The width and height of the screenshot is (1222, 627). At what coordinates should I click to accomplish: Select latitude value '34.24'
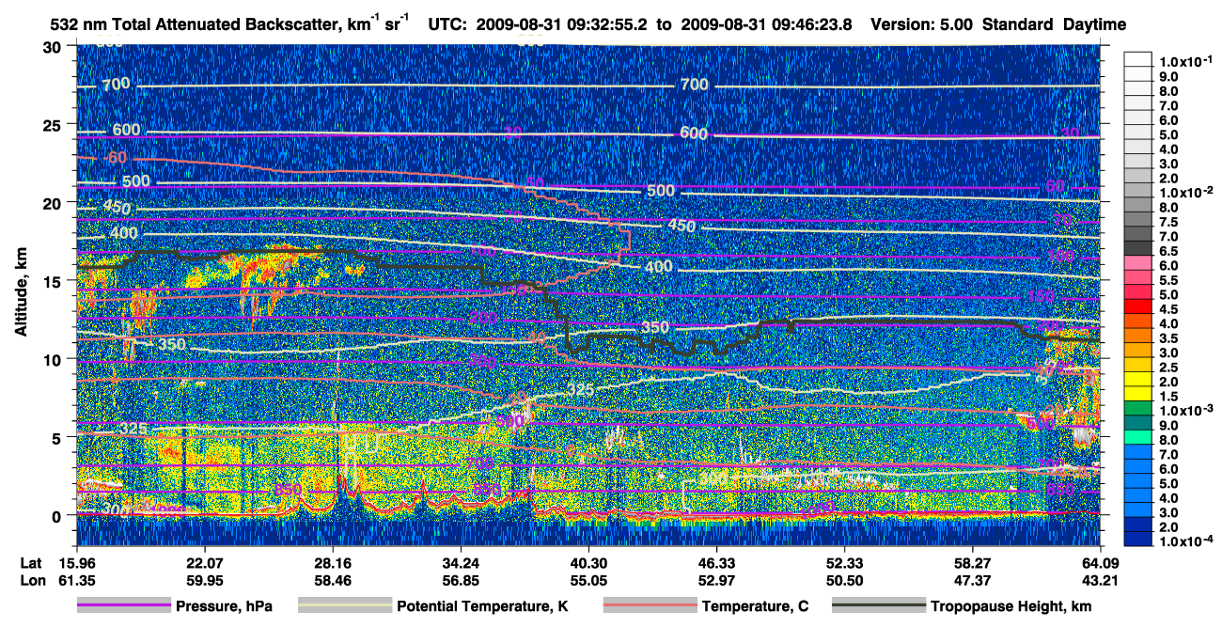coord(460,562)
